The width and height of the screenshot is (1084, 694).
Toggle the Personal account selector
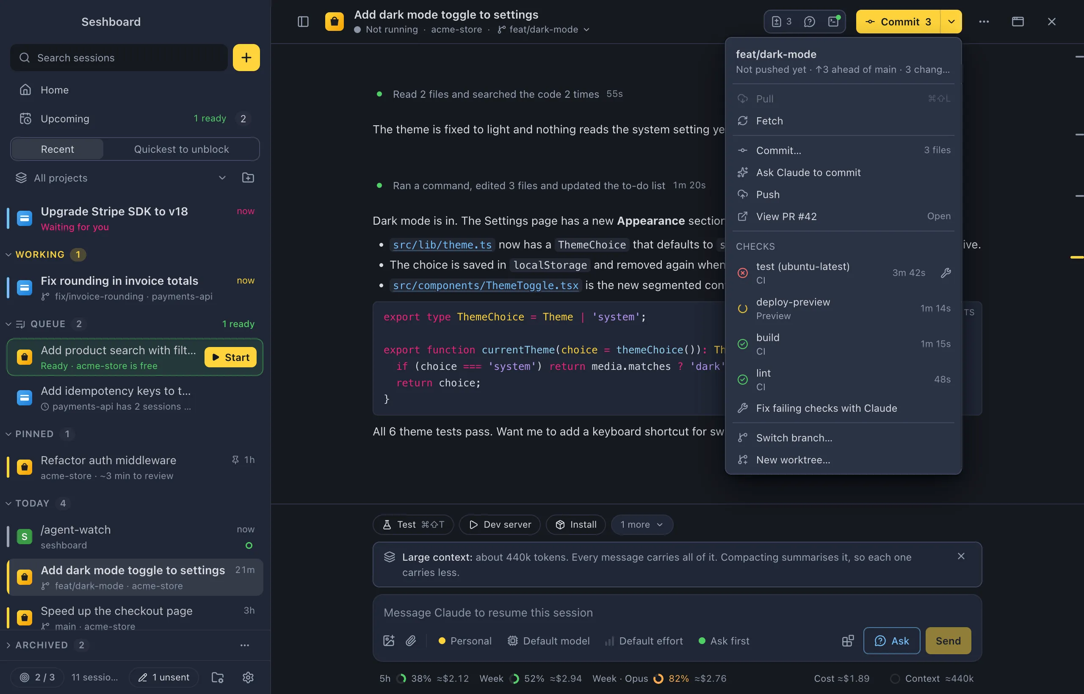click(x=465, y=641)
